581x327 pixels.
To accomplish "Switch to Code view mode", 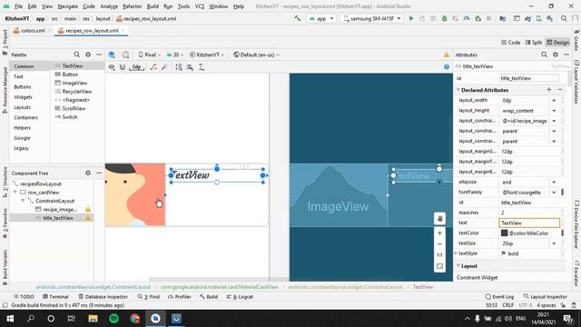I will point(510,43).
